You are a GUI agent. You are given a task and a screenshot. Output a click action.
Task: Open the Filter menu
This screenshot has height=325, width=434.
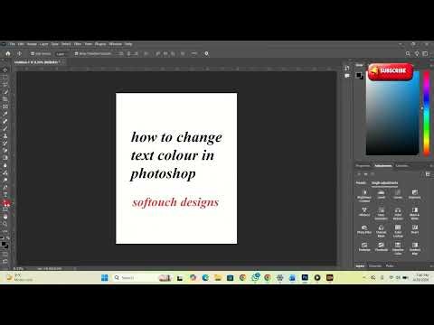[78, 44]
